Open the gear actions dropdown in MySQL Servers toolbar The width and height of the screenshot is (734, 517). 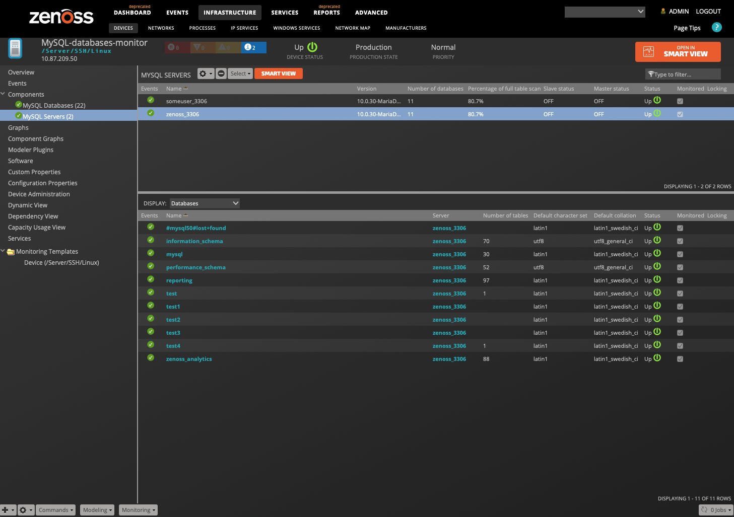pos(206,73)
